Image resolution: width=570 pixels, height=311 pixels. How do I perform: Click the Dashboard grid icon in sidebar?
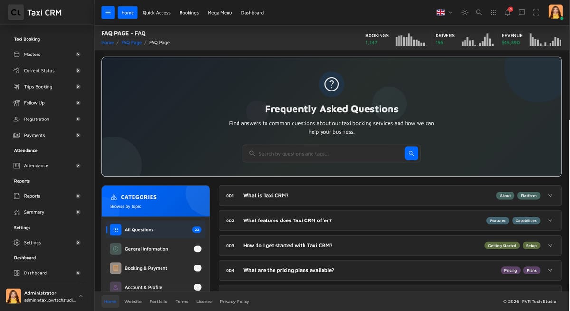tap(17, 273)
